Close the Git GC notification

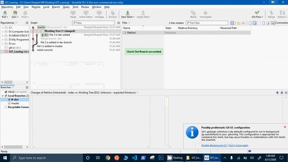(x=285, y=127)
